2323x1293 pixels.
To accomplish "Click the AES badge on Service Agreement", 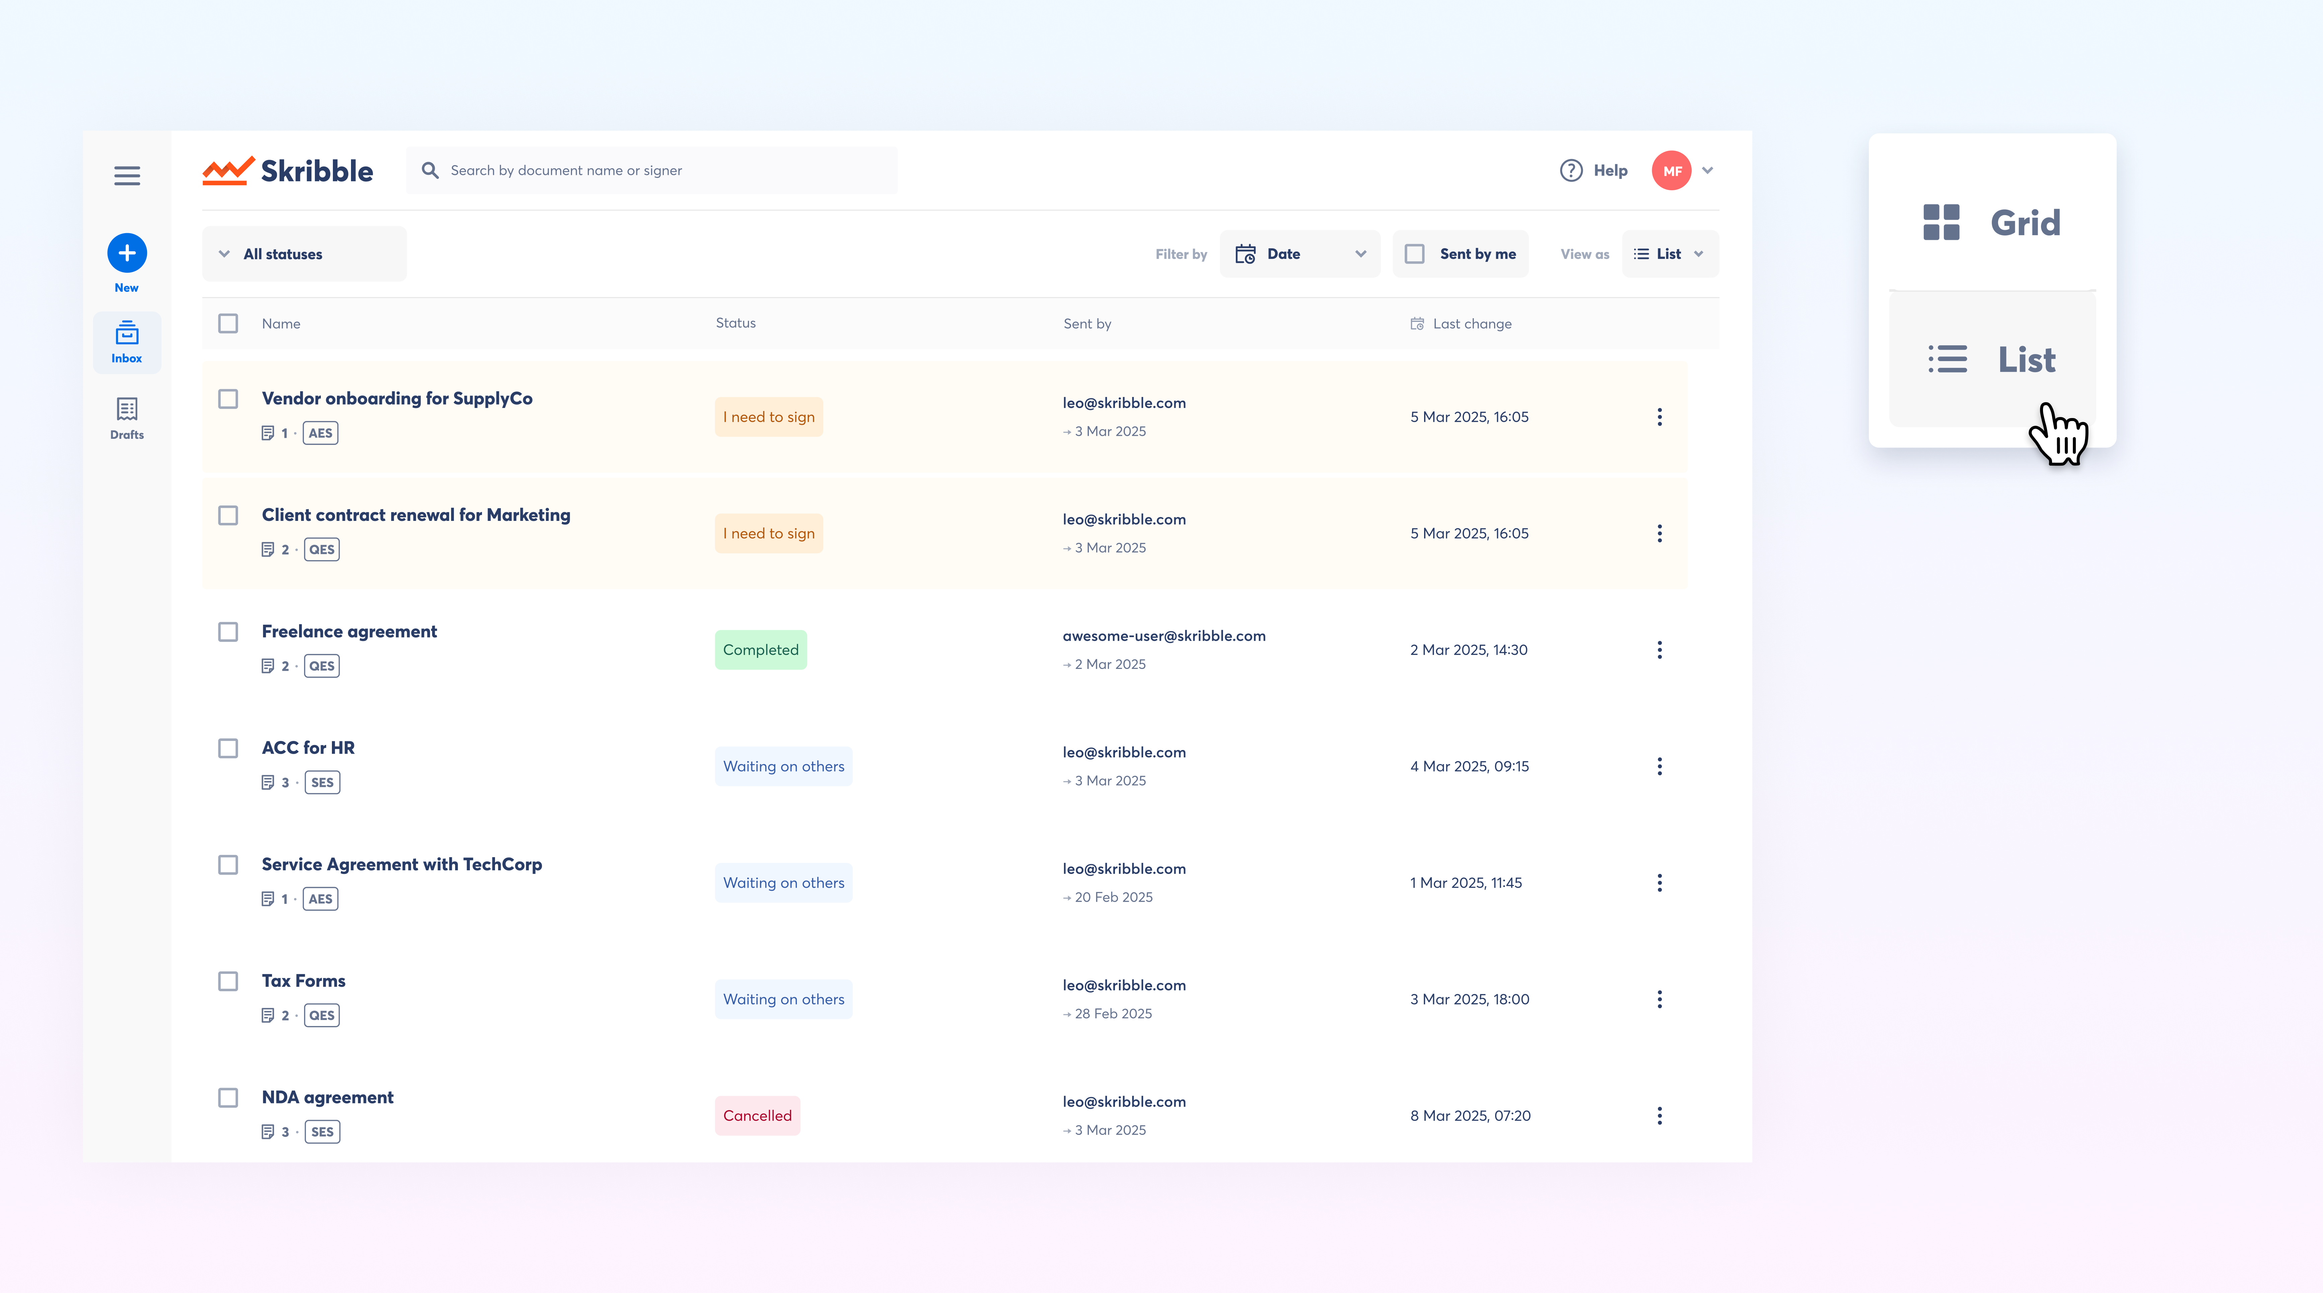I will 320,899.
